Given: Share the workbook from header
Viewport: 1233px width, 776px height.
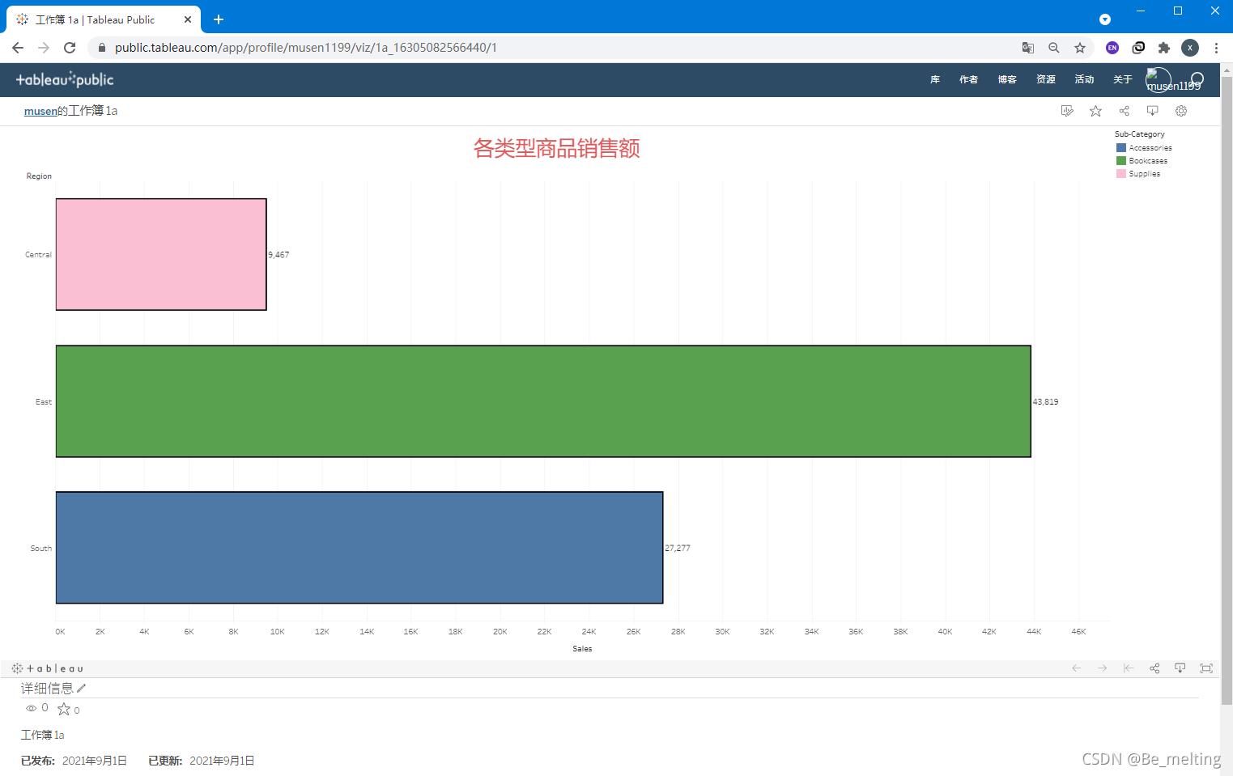Looking at the screenshot, I should (1124, 111).
